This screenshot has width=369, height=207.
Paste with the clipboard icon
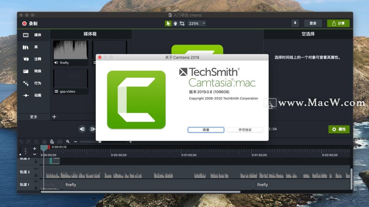click(52, 142)
